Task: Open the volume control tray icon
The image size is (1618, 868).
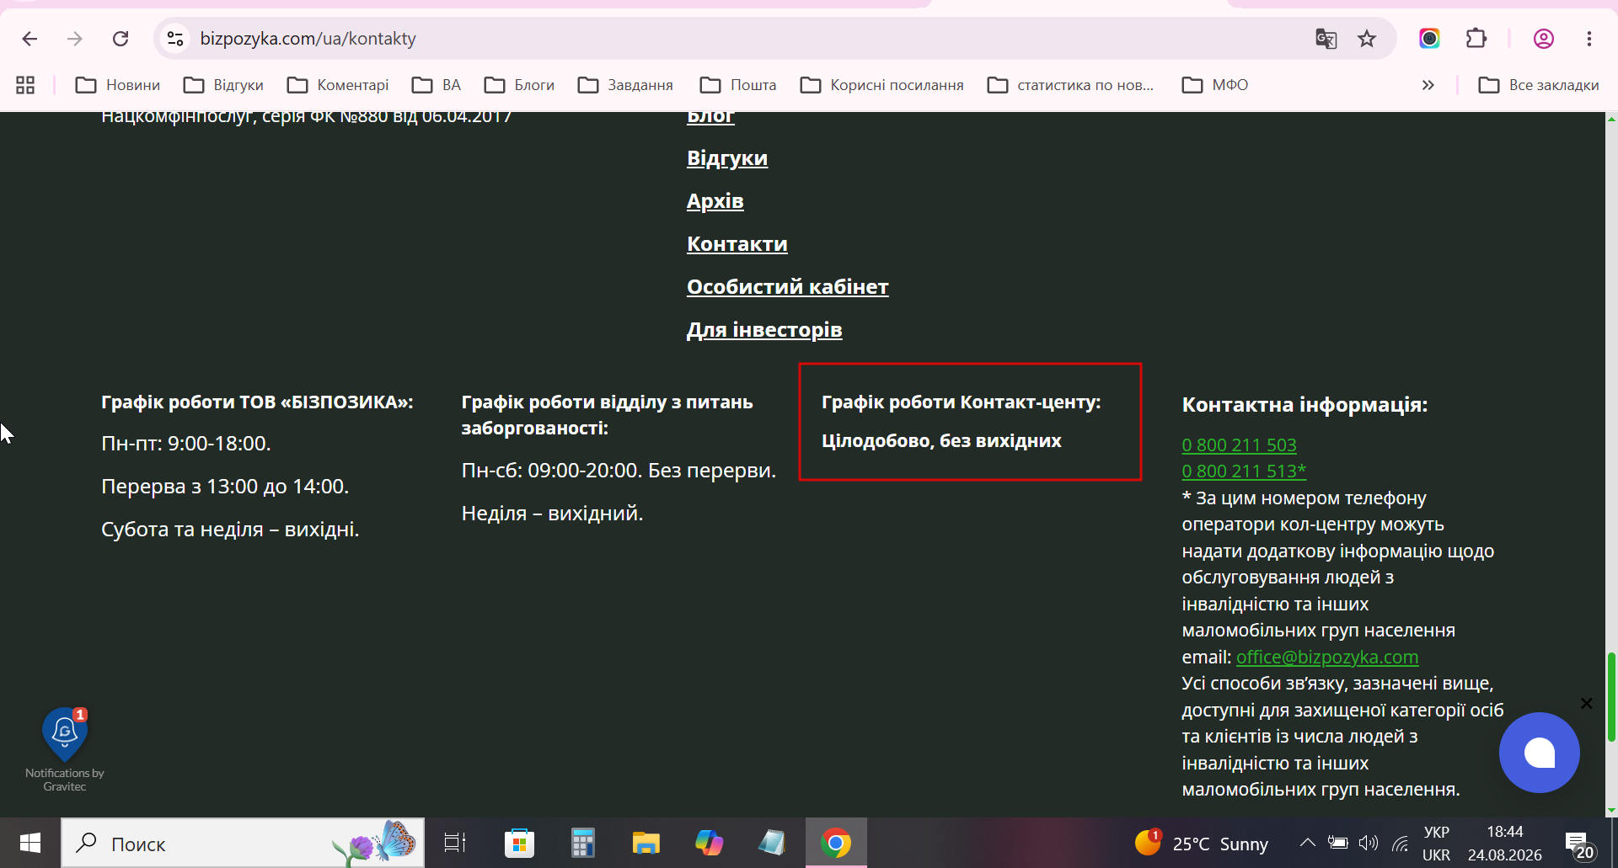Action: point(1369,843)
